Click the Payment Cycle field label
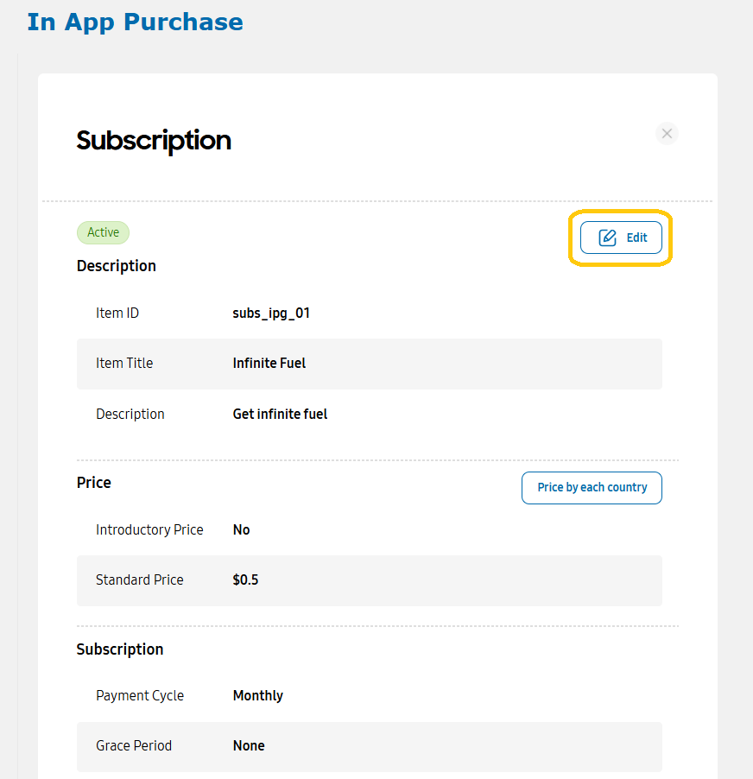 (140, 695)
